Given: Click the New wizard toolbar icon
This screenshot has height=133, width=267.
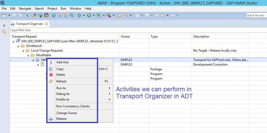Looking at the screenshot, I should (x=4, y=15).
